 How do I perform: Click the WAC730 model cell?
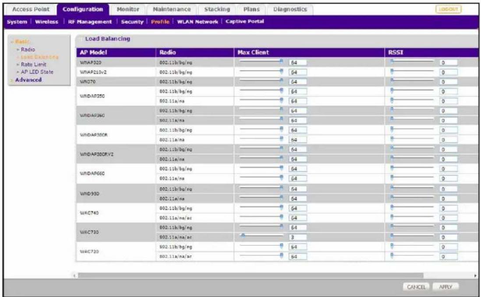click(x=116, y=232)
